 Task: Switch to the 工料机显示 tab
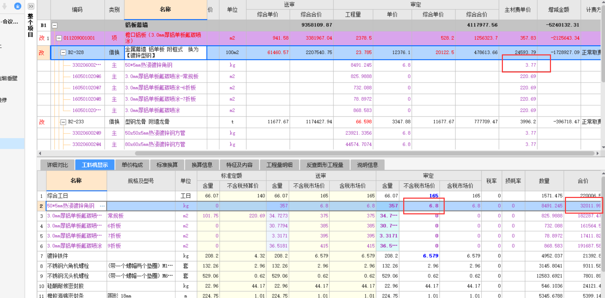click(95, 165)
